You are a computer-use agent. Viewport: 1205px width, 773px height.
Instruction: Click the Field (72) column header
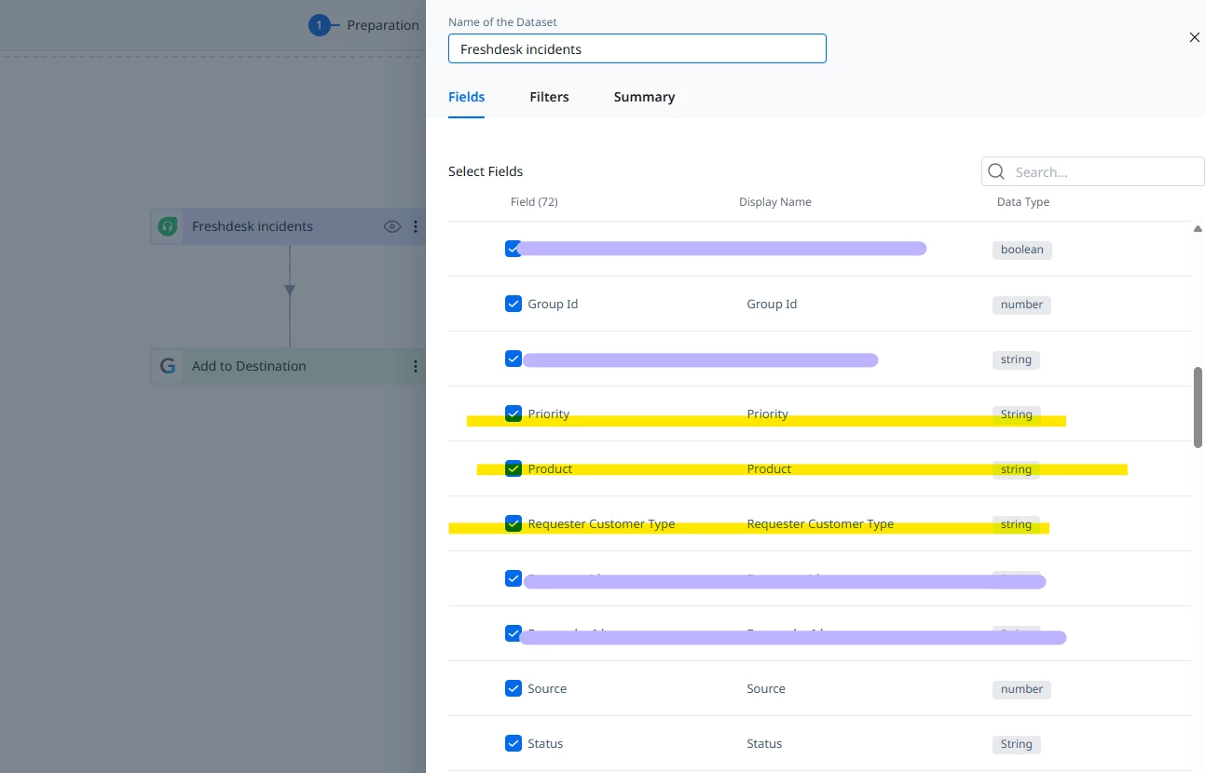(x=534, y=202)
